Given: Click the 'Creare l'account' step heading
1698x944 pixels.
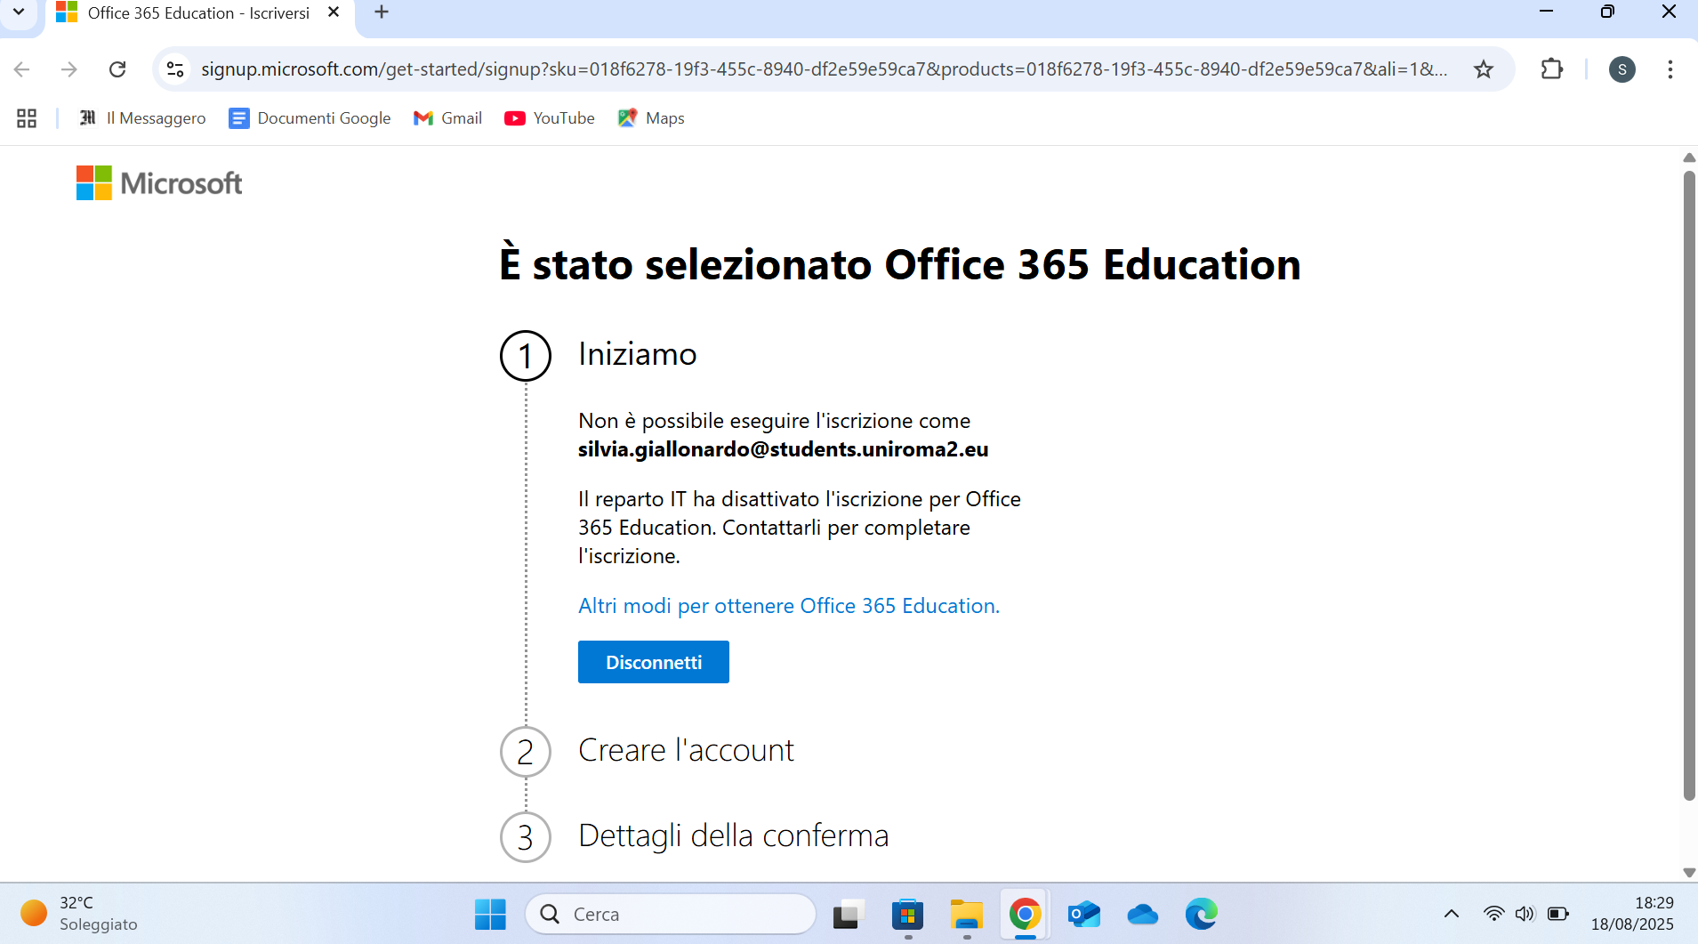Looking at the screenshot, I should 686,750.
